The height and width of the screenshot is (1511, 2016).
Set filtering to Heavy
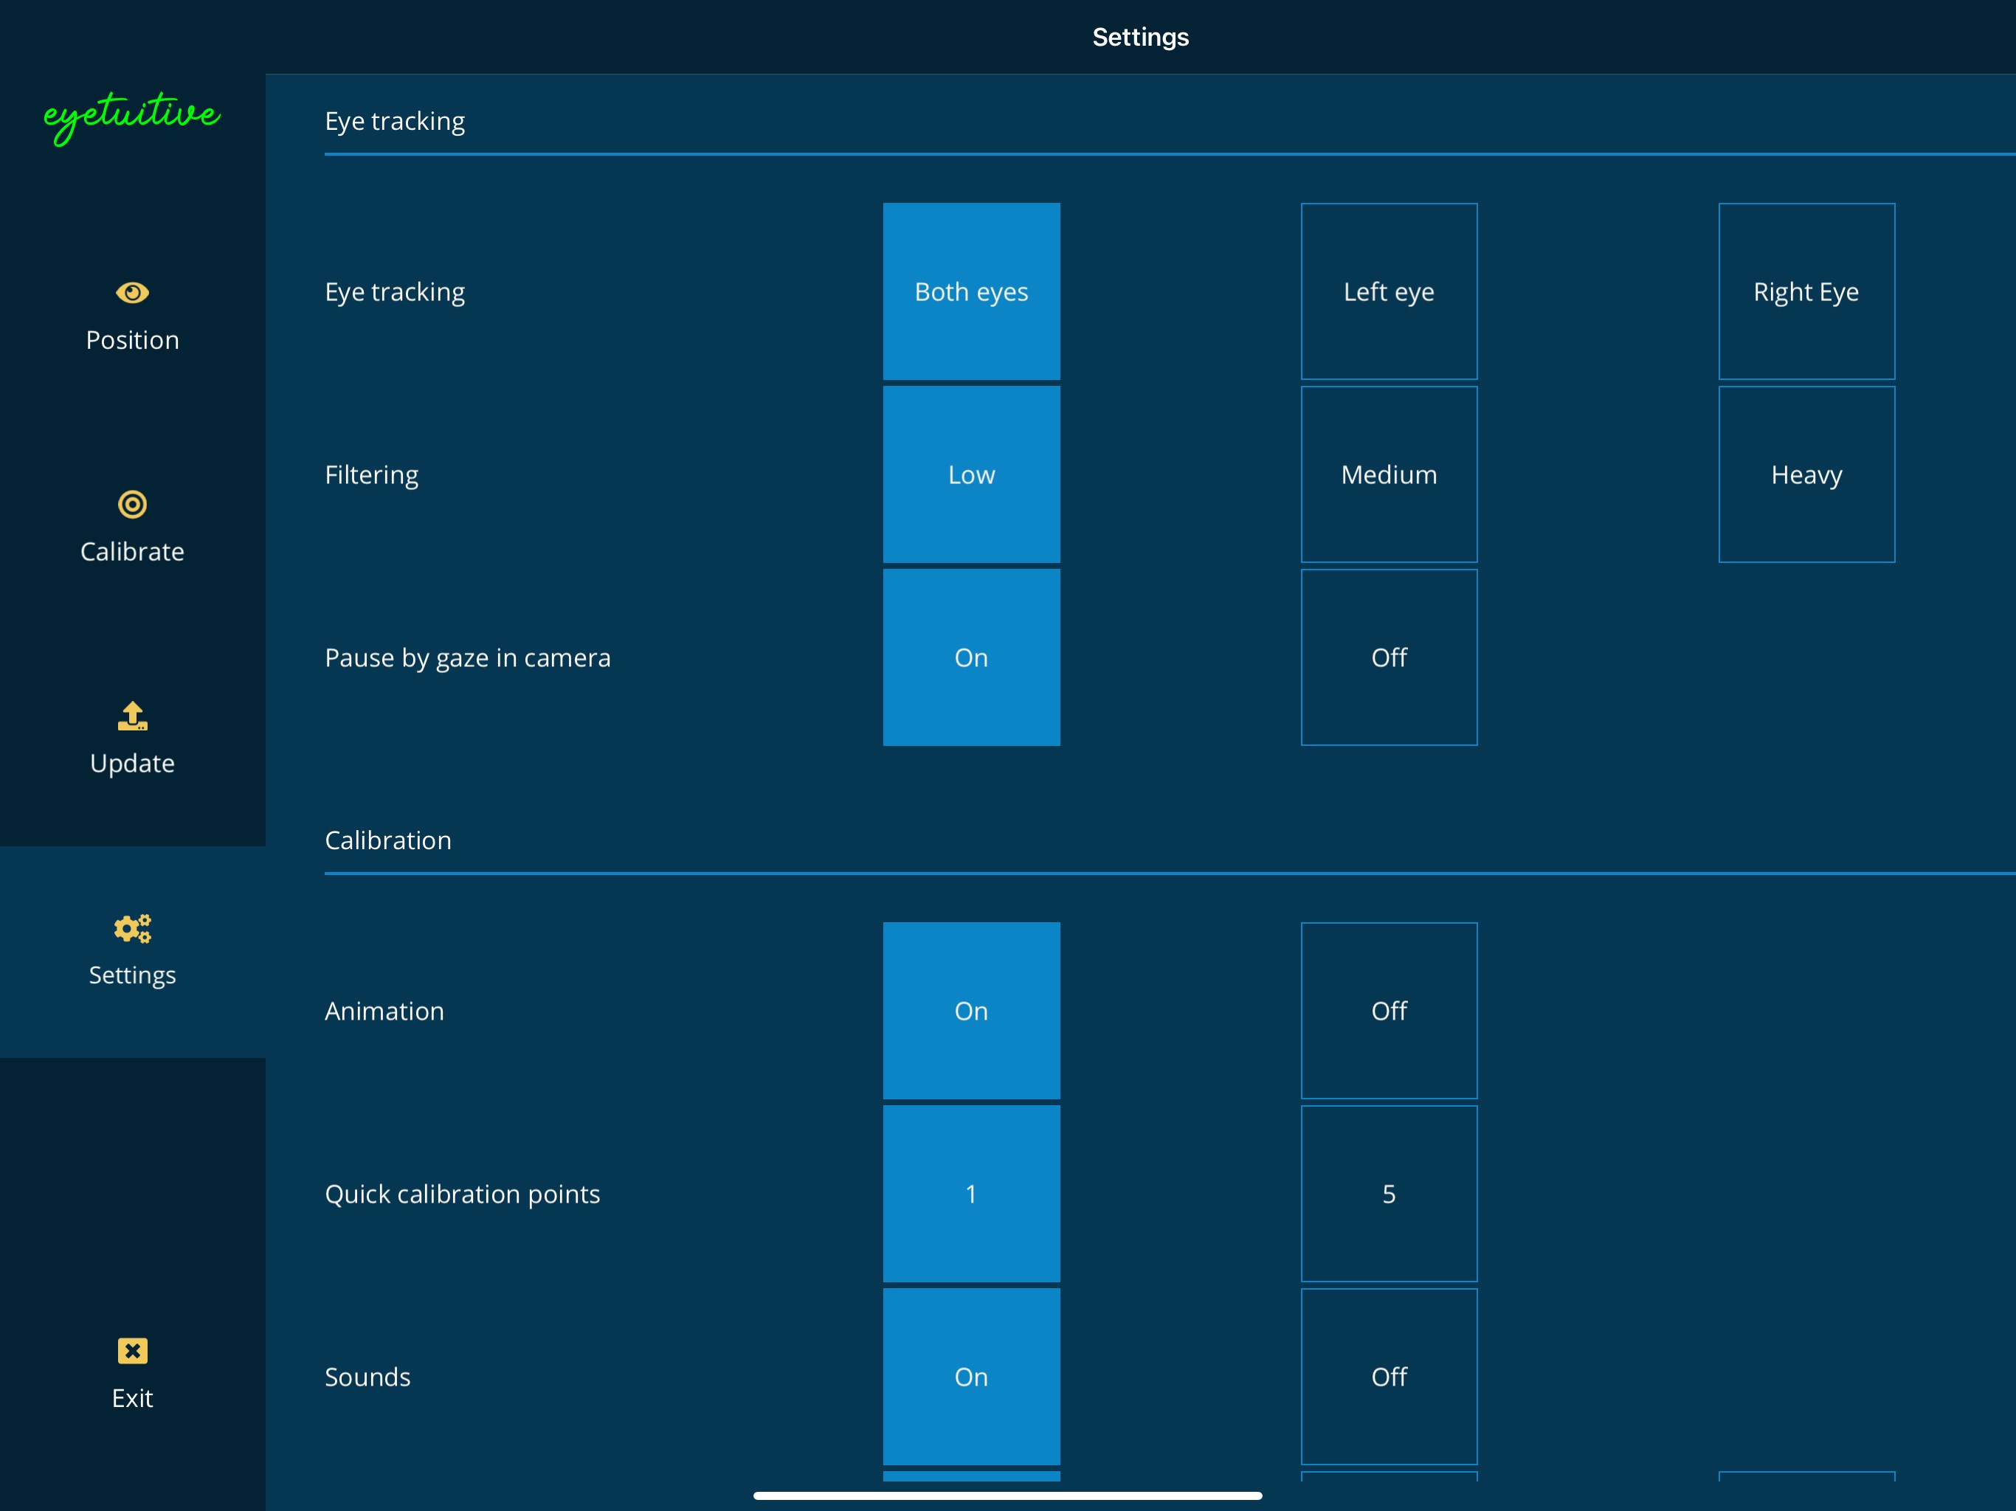pos(1806,475)
